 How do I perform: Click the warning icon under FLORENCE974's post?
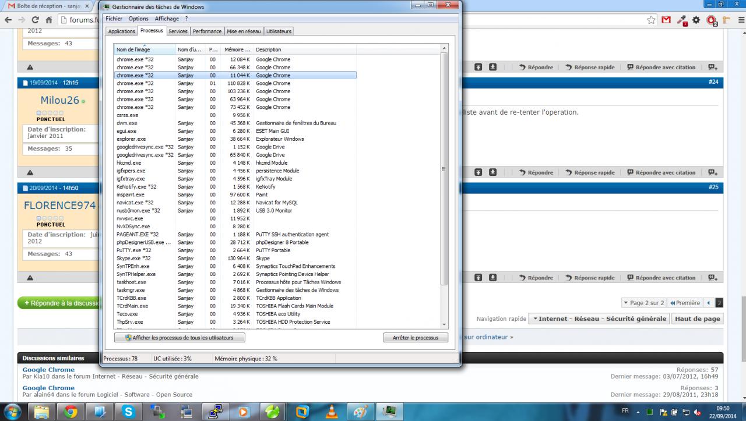coord(30,278)
